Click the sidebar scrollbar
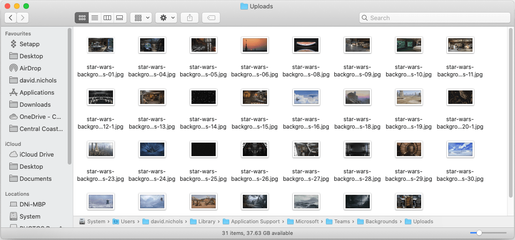515x240 pixels. click(x=69, y=96)
